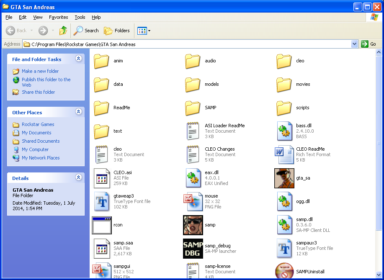Expand the address bar dropdown arrow
The height and width of the screenshot is (280, 384).
coord(354,44)
